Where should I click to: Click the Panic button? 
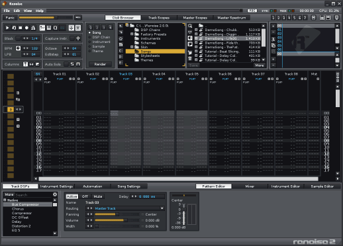click(x=10, y=18)
